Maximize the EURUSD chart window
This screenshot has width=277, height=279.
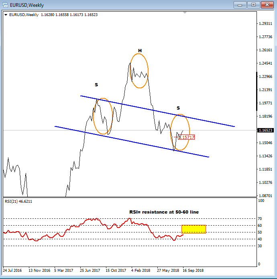coord(253,5)
